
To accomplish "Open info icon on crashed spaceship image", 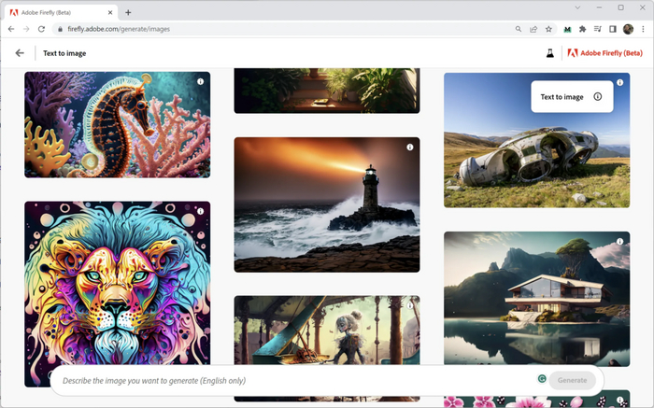I will click(620, 82).
